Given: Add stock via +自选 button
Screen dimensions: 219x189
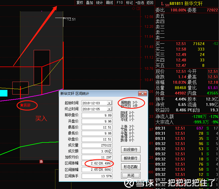Looking at the screenshot, I should pos(140,3).
